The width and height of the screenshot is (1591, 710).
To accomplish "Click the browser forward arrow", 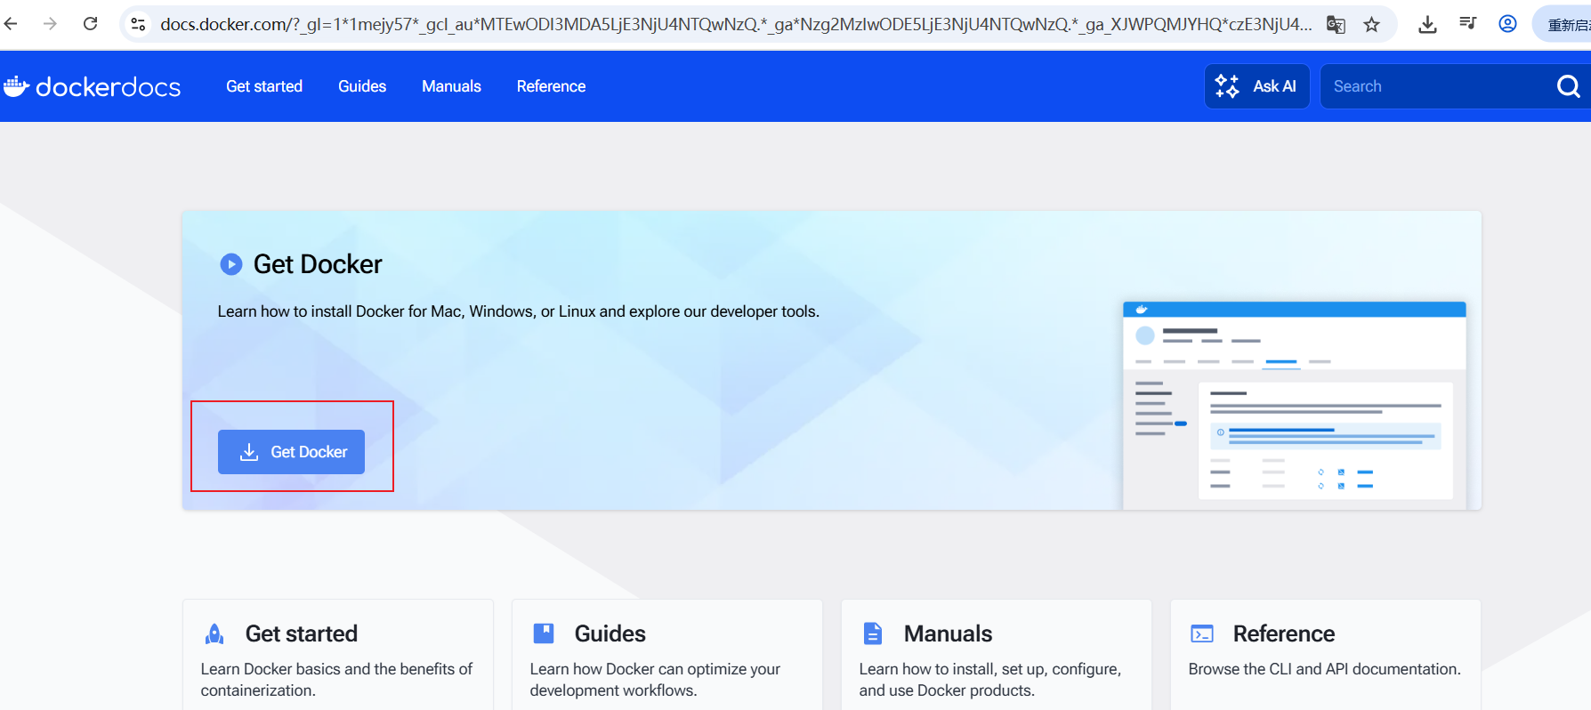I will tap(50, 24).
